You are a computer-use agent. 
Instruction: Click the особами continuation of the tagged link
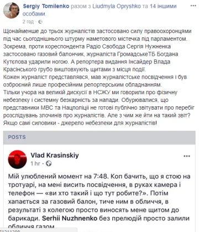pyautogui.click(x=34, y=14)
